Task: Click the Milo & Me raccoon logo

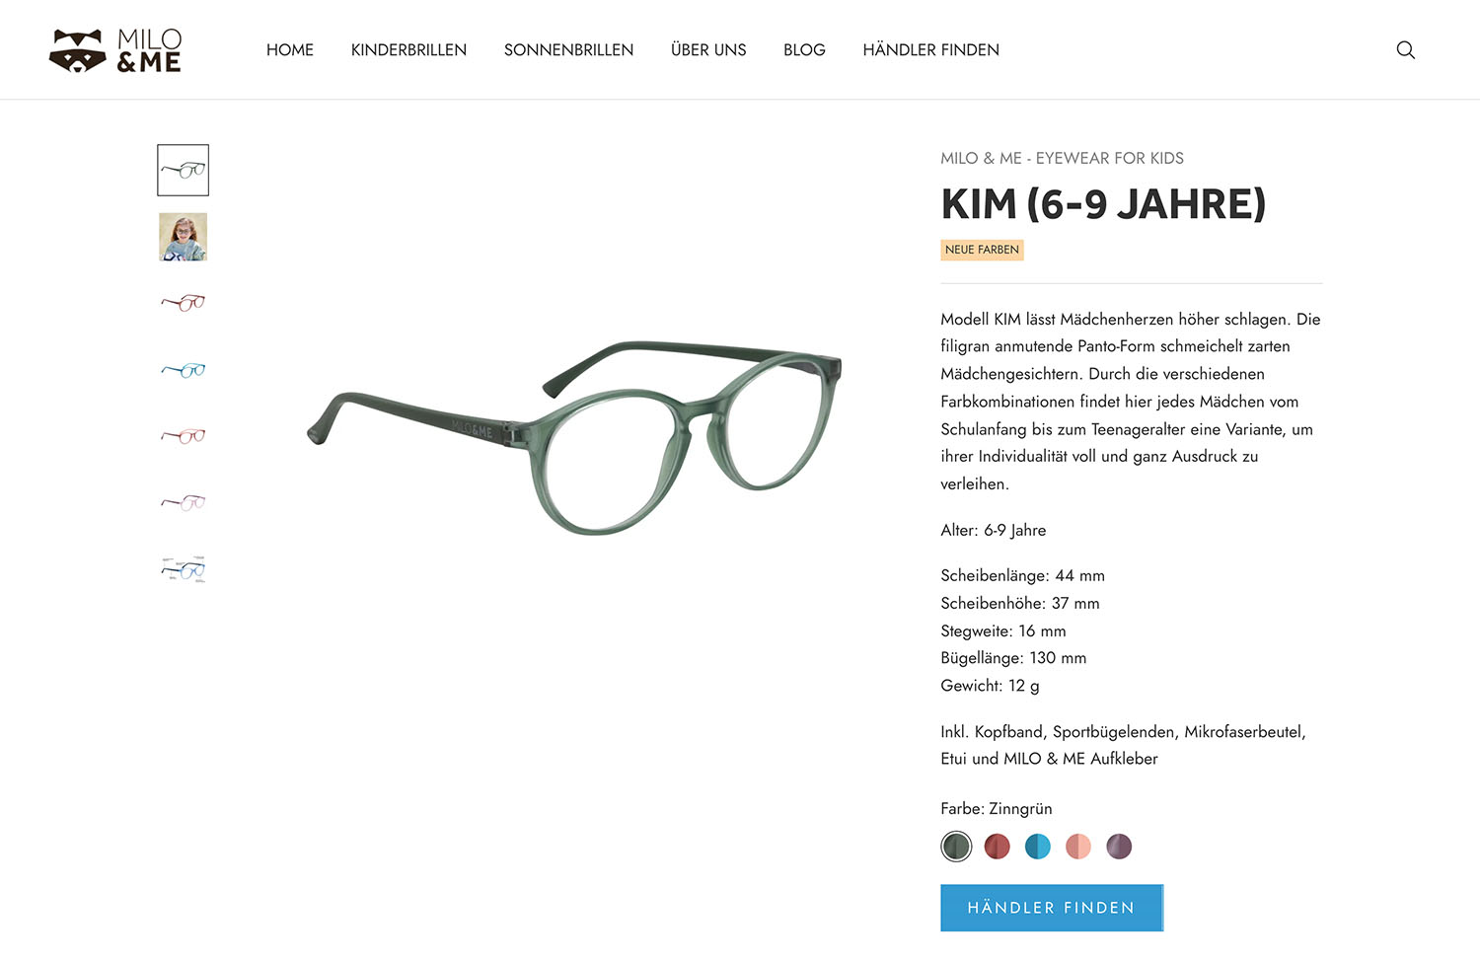Action: pyautogui.click(x=115, y=50)
